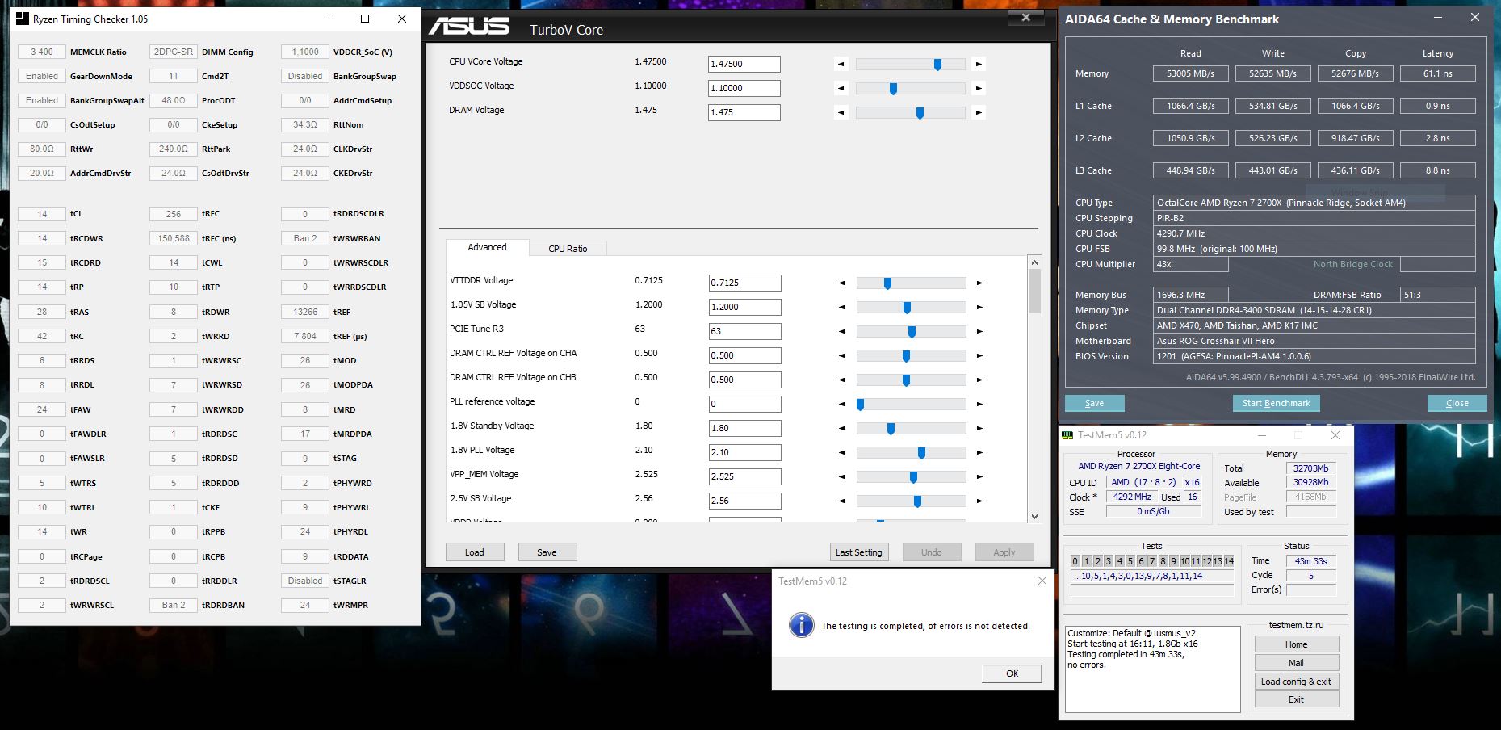This screenshot has width=1501, height=730.
Task: Decrease VPP_MEM Voltage with left arrow
Action: (x=842, y=476)
